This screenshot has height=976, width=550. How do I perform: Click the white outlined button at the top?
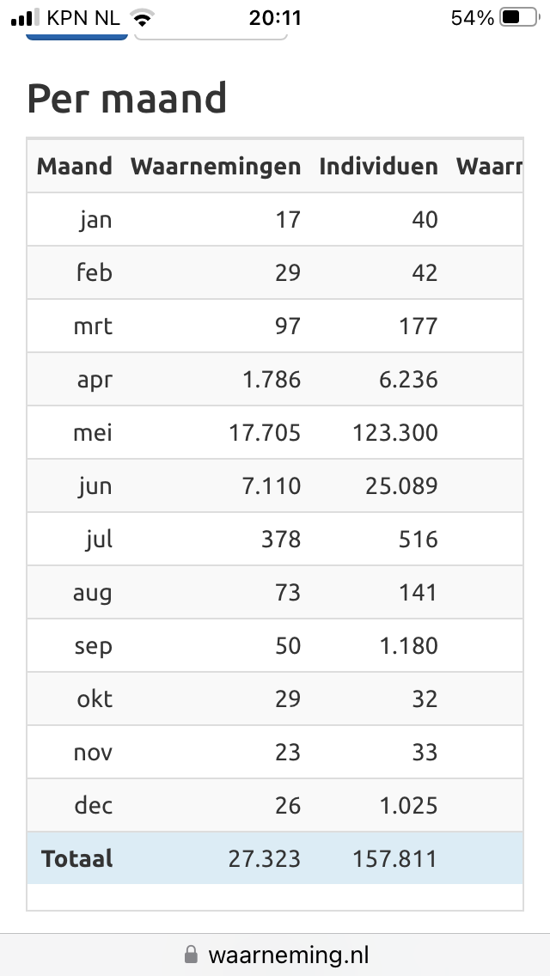[211, 37]
